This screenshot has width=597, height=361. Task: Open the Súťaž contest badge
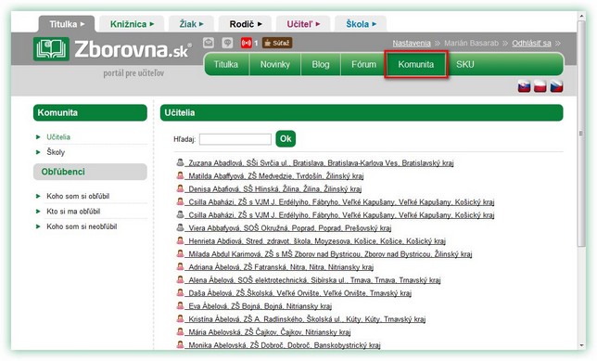277,43
